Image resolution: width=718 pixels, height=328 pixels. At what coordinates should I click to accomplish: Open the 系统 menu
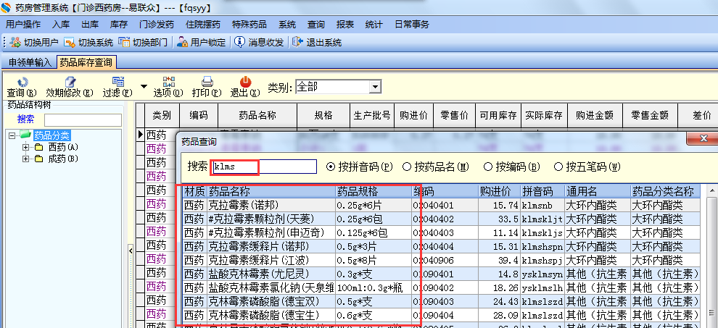(287, 25)
